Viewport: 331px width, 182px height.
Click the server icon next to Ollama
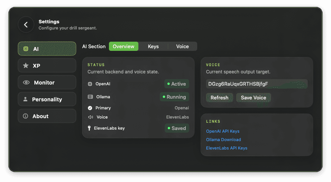pyautogui.click(x=90, y=97)
